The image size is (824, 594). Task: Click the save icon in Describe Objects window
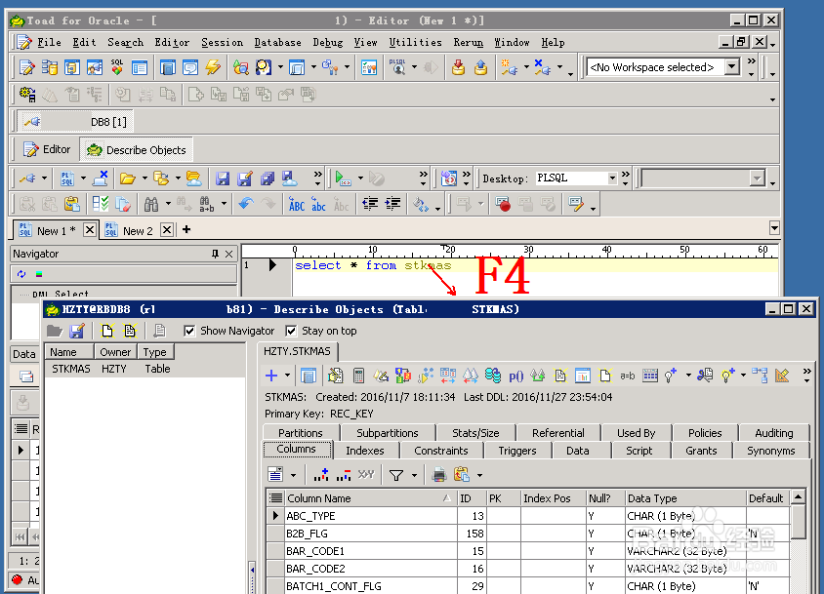coord(77,331)
